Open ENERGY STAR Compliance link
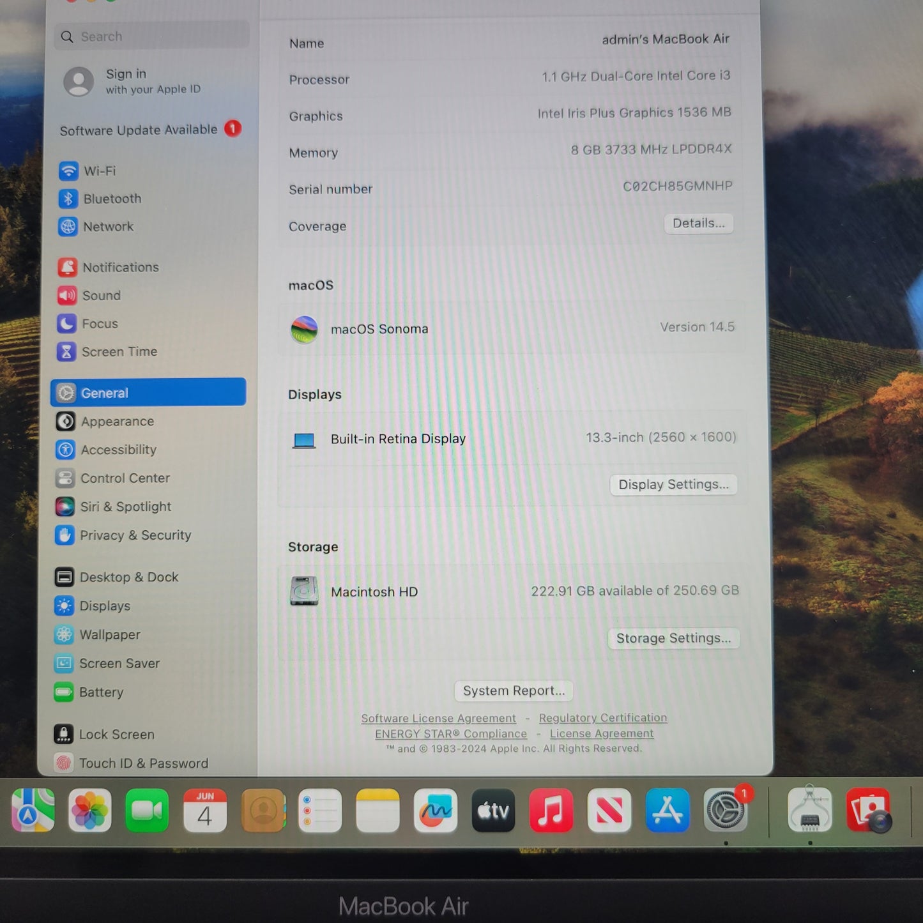Viewport: 923px width, 923px height. 451,734
